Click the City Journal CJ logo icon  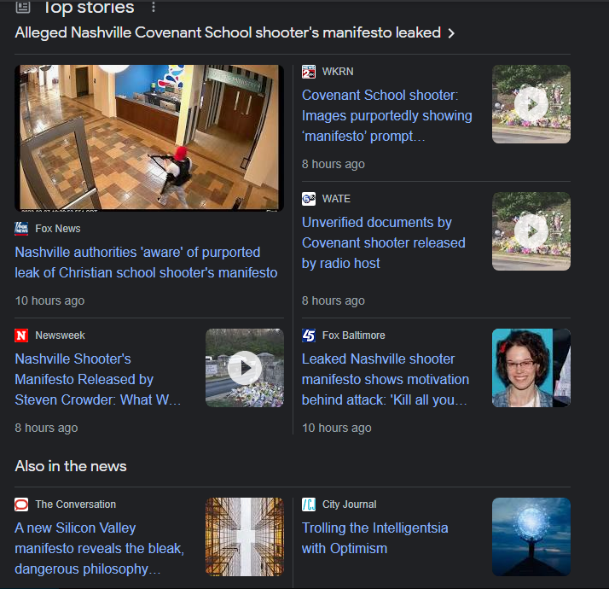pyautogui.click(x=309, y=504)
